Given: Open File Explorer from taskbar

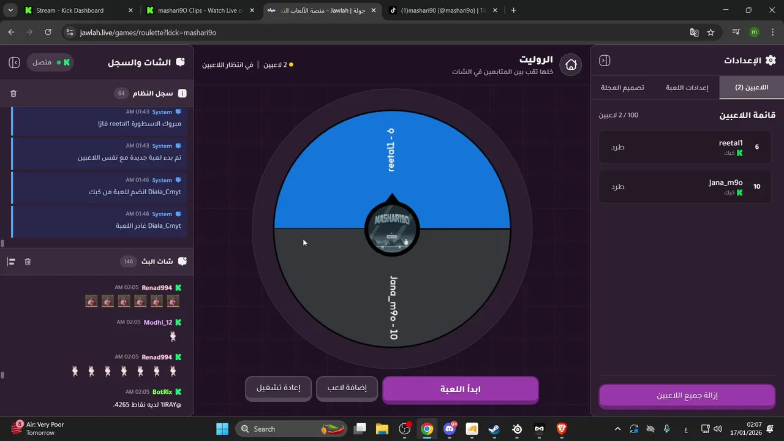Looking at the screenshot, I should click(x=382, y=429).
